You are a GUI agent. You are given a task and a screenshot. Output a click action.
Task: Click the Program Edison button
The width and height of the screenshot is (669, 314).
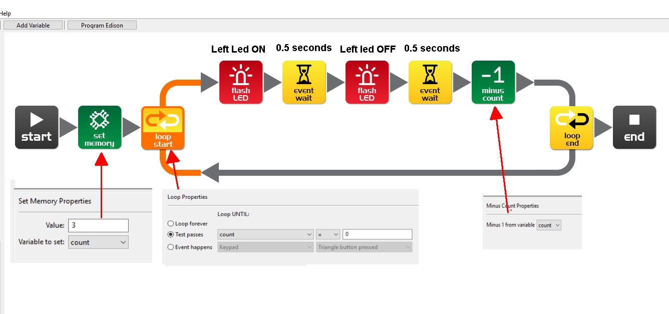pos(102,25)
